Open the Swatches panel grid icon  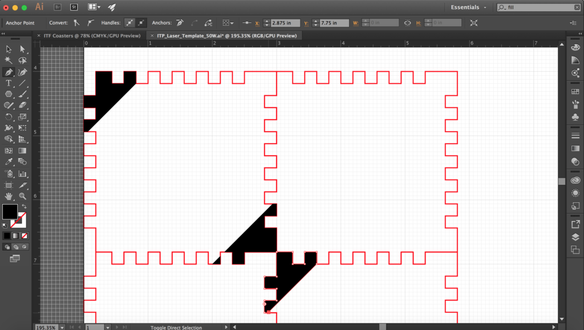tap(575, 92)
